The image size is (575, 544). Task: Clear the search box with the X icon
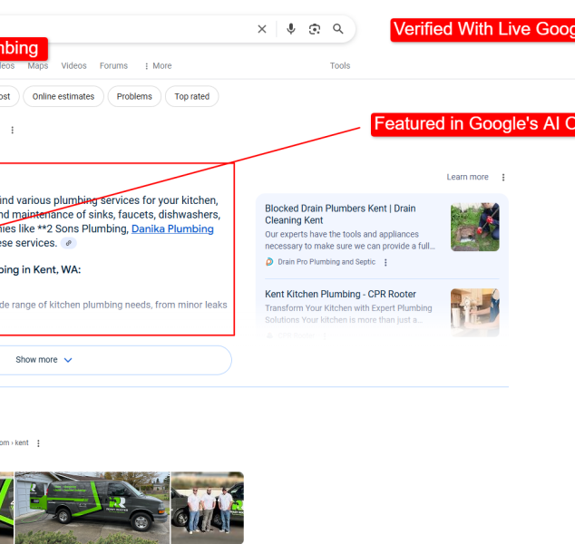(x=262, y=29)
